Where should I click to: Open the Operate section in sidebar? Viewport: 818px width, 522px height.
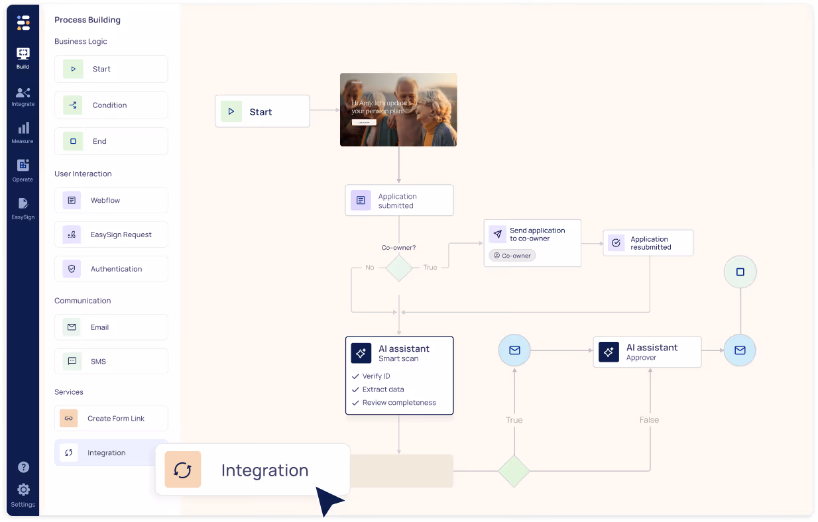pos(23,170)
